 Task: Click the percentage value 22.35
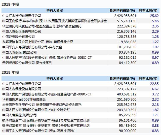click(x=154, y=84)
